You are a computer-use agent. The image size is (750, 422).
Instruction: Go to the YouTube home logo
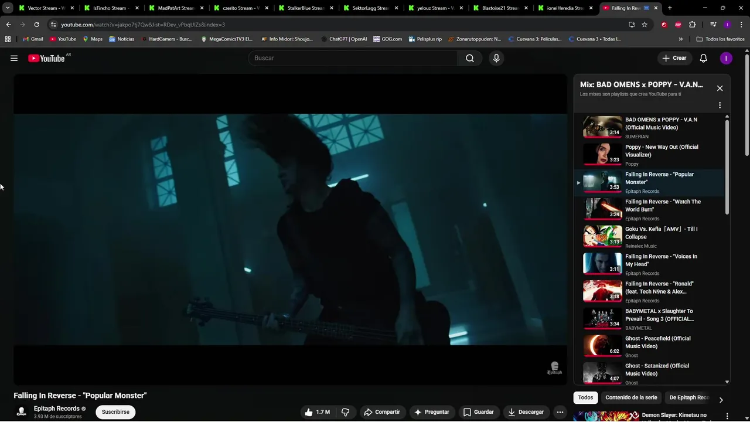[46, 58]
